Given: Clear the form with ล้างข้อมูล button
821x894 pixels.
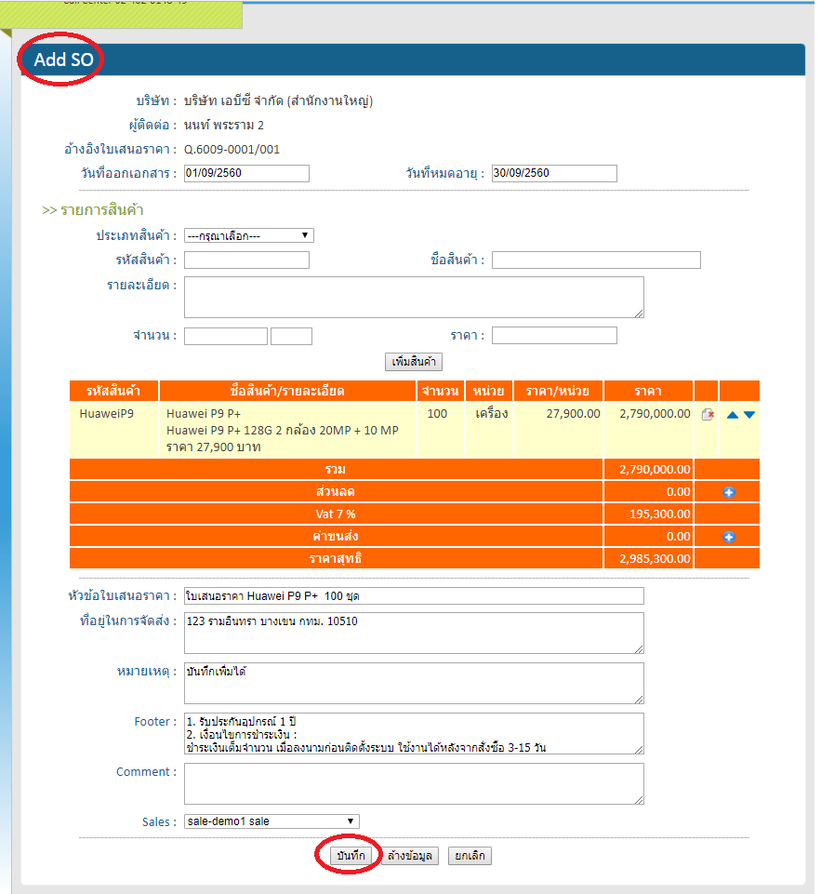Looking at the screenshot, I should (410, 856).
